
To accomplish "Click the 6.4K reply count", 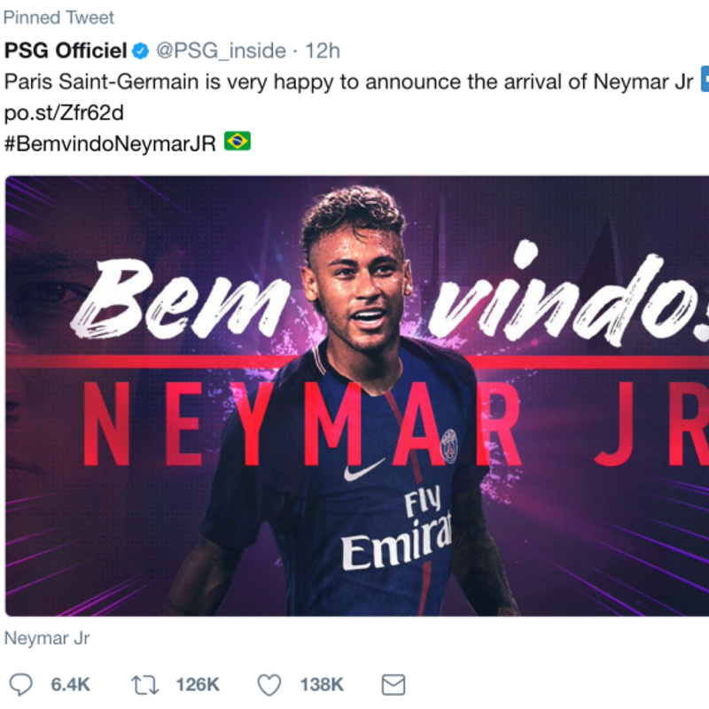I will click(x=71, y=684).
